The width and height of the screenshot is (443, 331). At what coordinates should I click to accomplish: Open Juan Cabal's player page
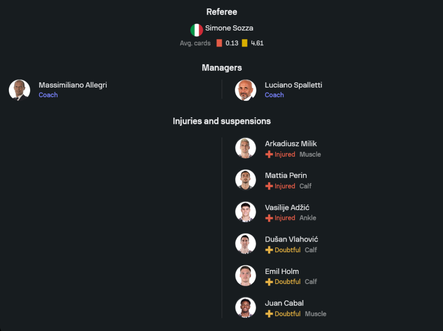point(284,303)
